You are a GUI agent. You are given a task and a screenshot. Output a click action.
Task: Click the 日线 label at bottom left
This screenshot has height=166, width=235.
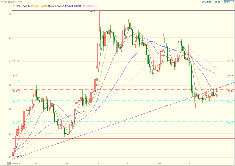pos(9,164)
